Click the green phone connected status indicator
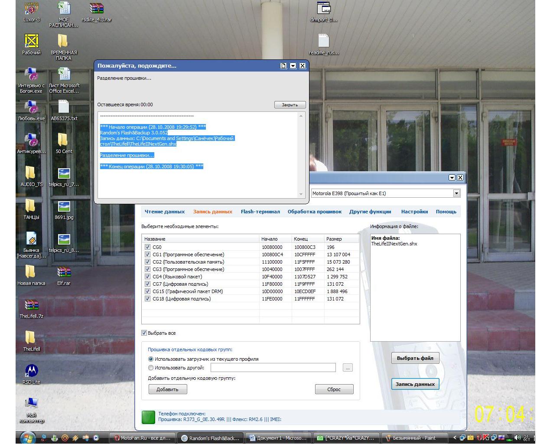Screen dimensions: 537x444 pyautogui.click(x=149, y=417)
